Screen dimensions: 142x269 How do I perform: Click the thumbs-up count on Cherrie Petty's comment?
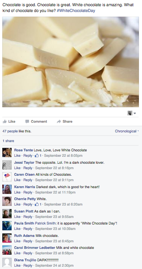point(38,204)
